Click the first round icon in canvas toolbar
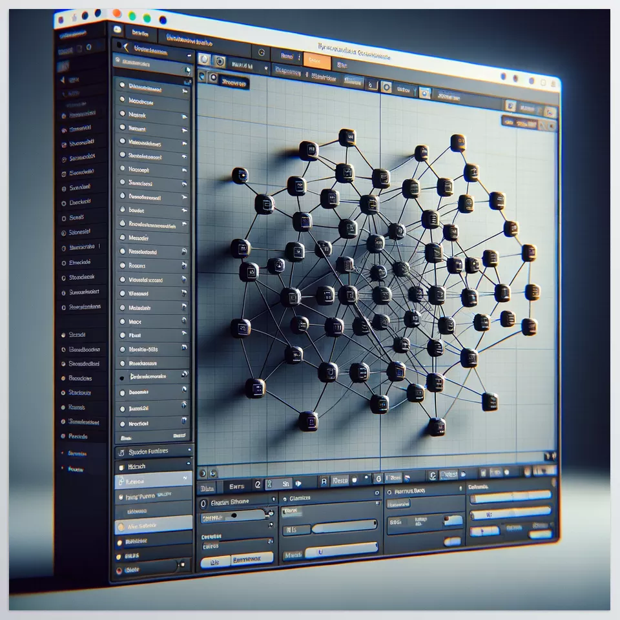 tap(205, 59)
